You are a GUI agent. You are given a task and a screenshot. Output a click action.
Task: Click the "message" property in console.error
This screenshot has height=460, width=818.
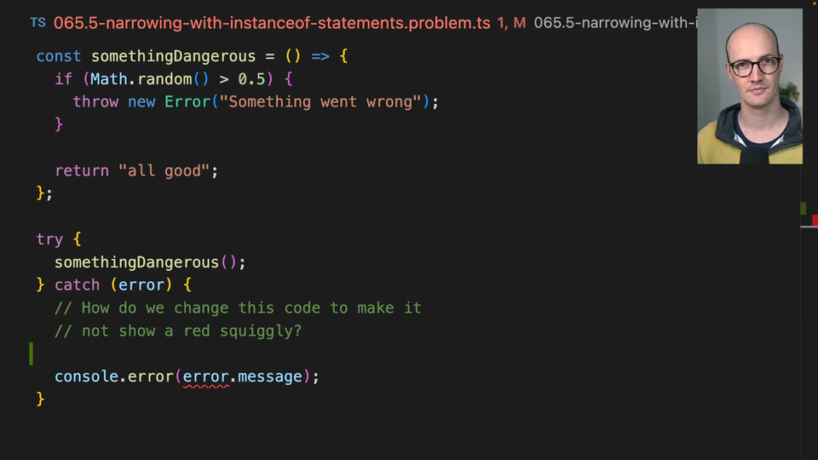pos(269,376)
